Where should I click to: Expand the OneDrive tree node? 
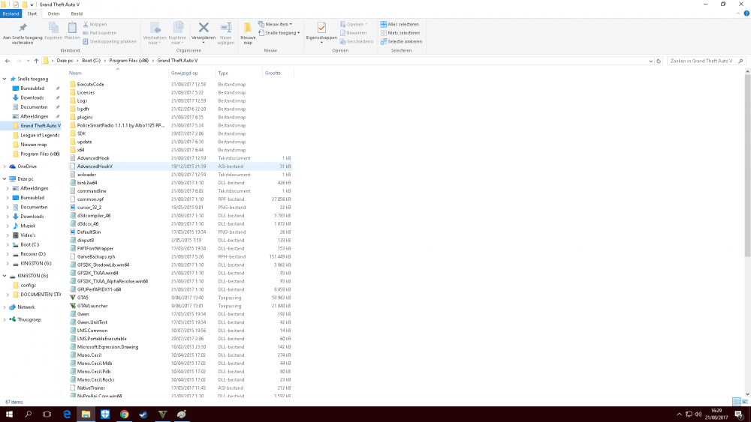[5, 166]
